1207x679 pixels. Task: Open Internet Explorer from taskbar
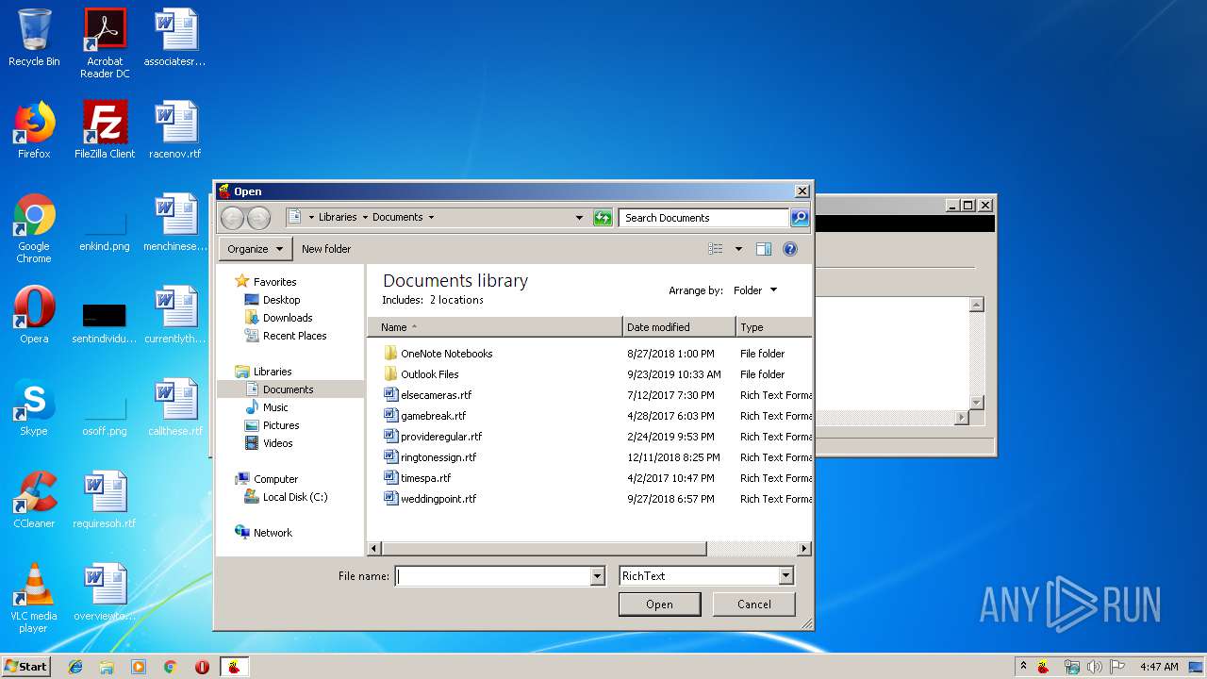pos(75,667)
